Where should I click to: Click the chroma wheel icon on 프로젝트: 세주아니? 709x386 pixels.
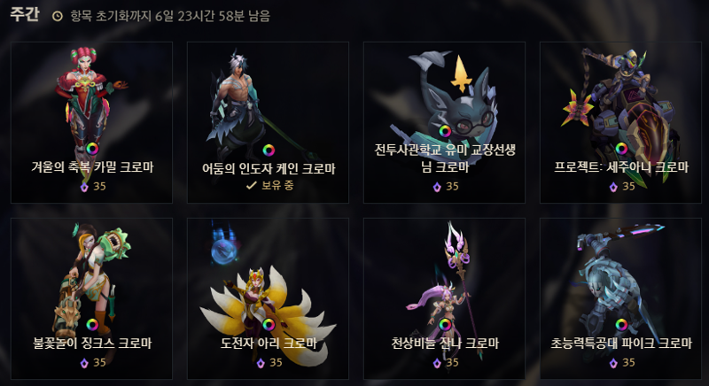(621, 149)
